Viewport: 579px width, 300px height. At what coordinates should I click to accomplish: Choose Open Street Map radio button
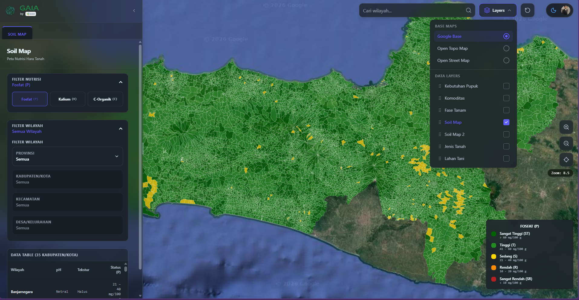coord(506,61)
